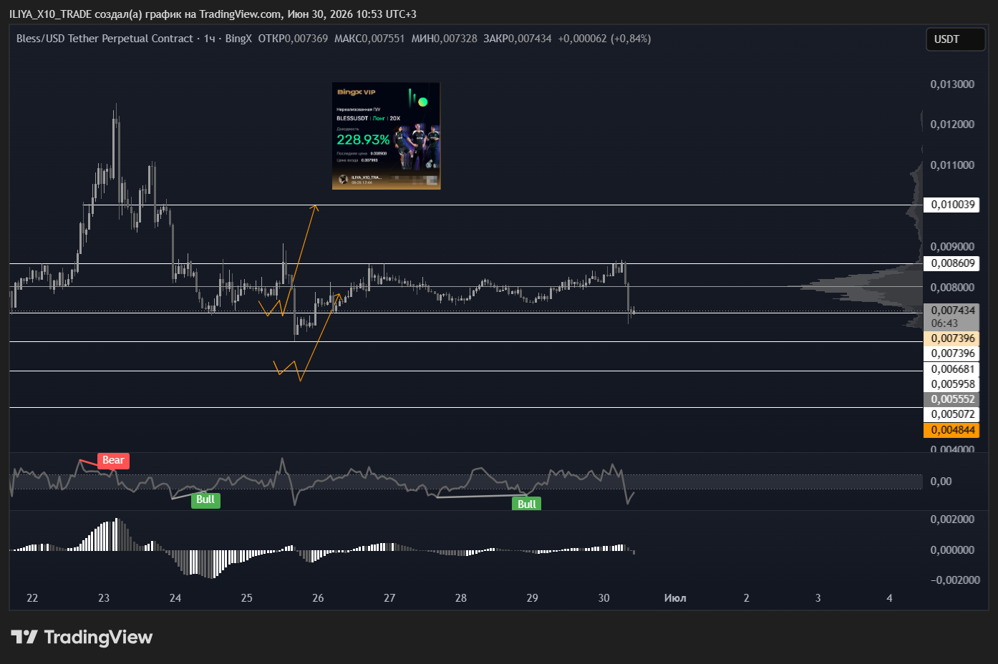The width and height of the screenshot is (998, 664).
Task: Click the МАКС0,007551 high value
Action: pos(369,39)
